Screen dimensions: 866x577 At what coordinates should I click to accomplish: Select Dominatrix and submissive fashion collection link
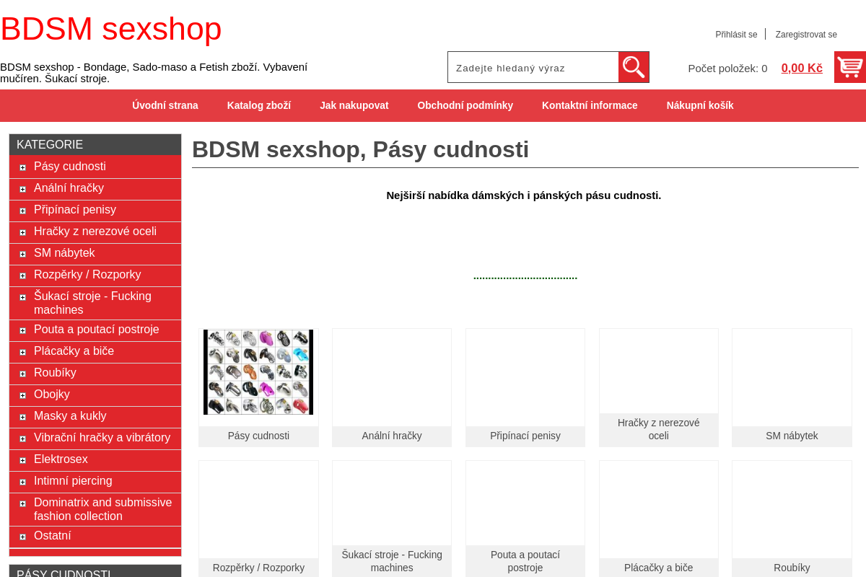click(x=103, y=509)
